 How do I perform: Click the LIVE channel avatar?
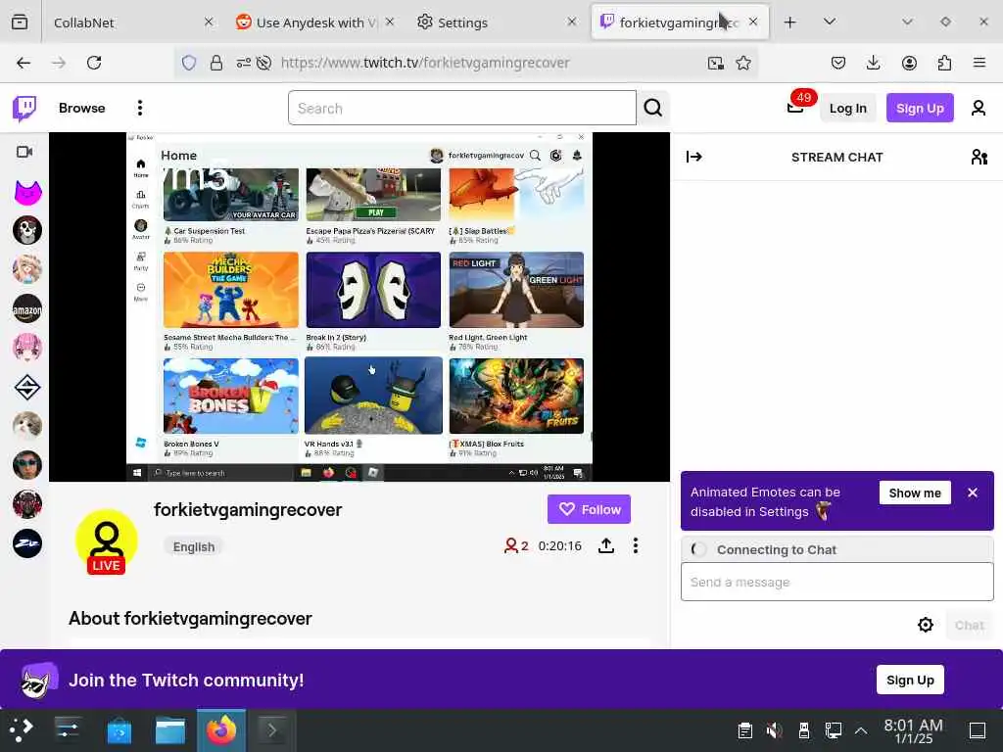coord(106,540)
